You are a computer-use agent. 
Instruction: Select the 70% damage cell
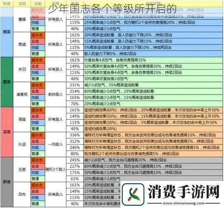point(75,104)
